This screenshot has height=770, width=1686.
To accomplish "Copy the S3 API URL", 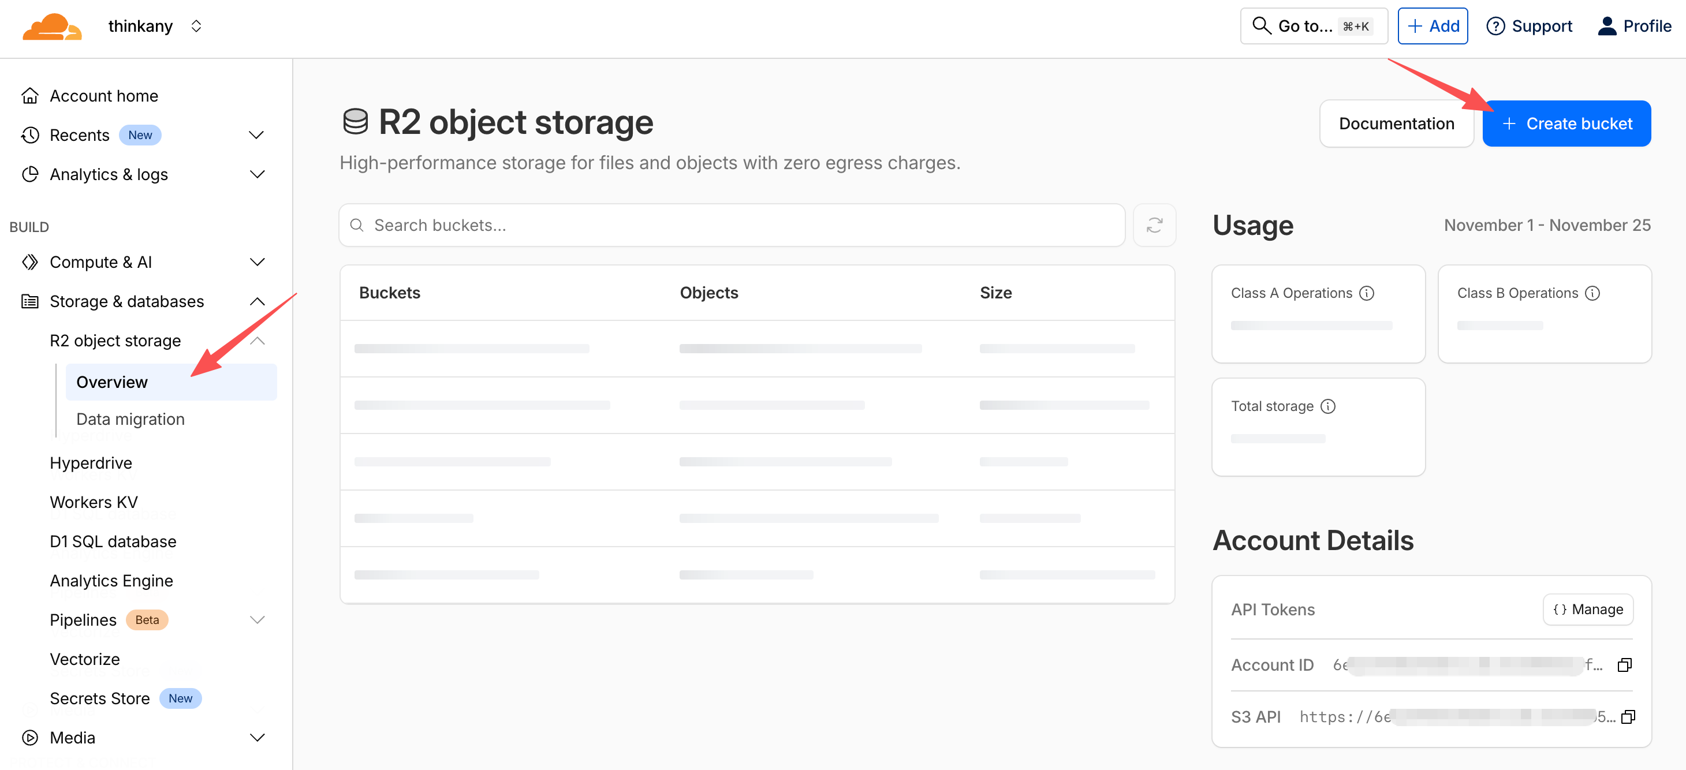I will (1628, 716).
